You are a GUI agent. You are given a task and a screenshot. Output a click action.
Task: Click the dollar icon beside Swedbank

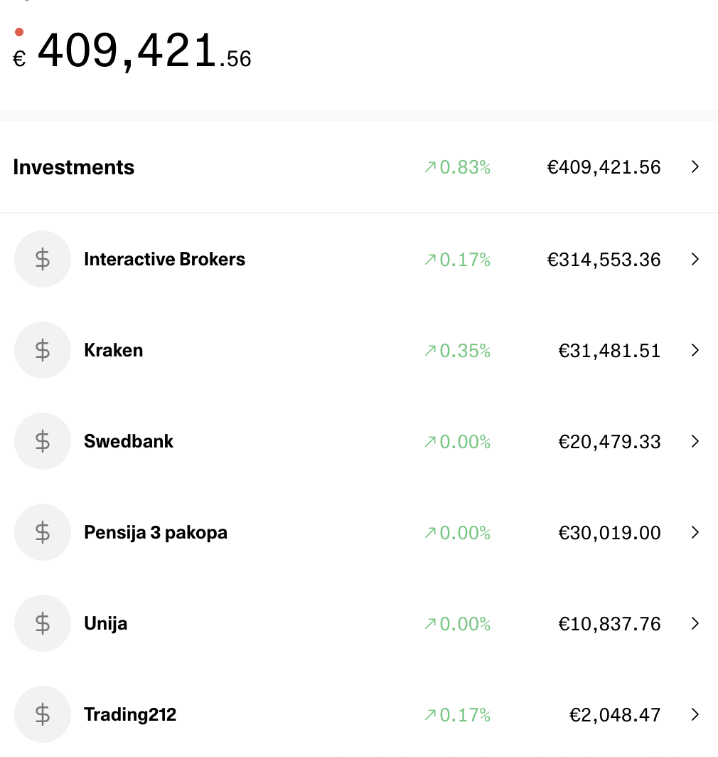click(43, 441)
